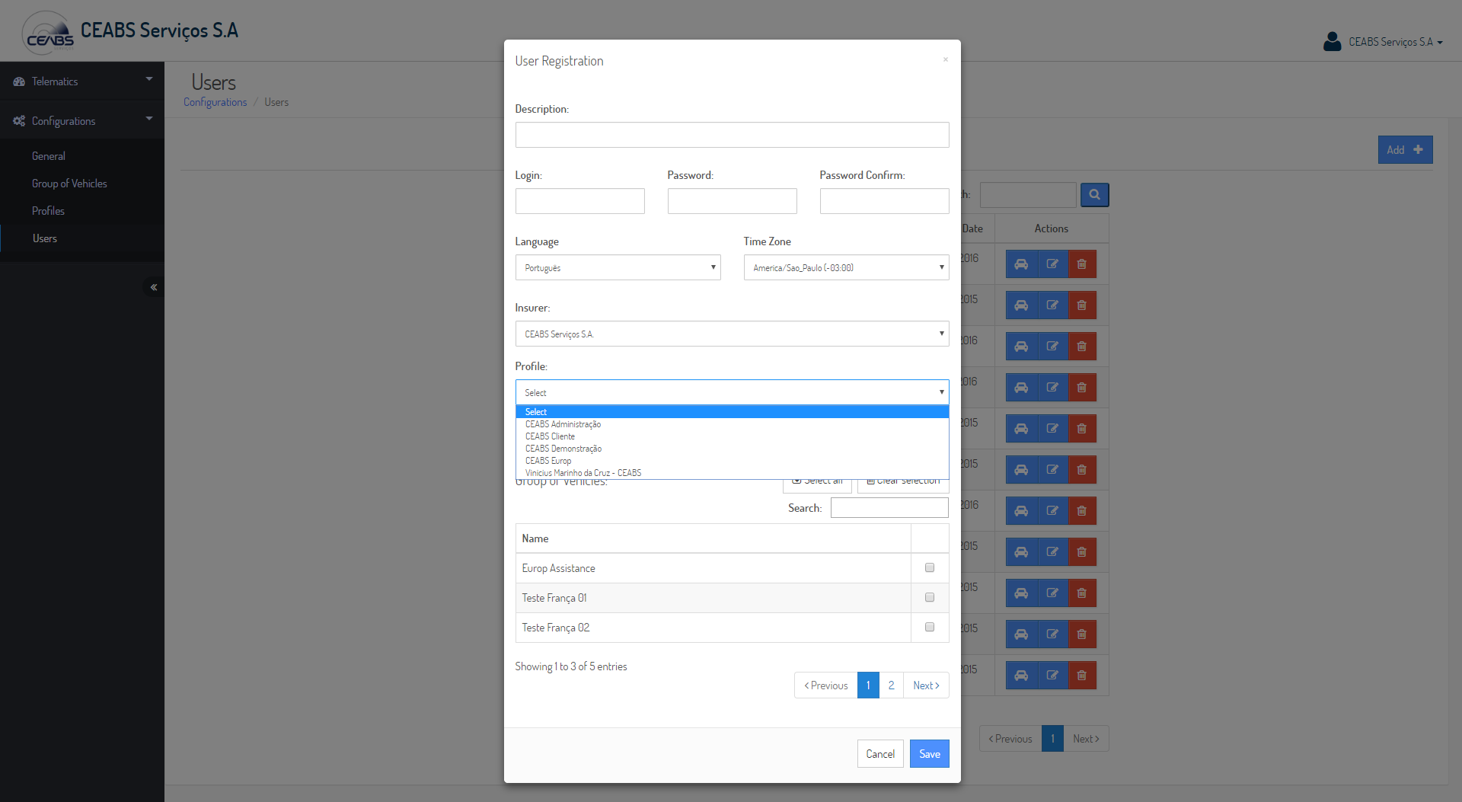Focus the vehicle group Search field in dialog
The height and width of the screenshot is (802, 1462).
pos(889,508)
